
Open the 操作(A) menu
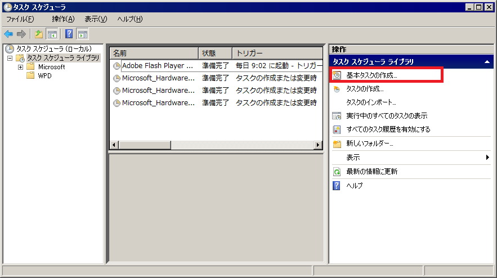tap(63, 19)
